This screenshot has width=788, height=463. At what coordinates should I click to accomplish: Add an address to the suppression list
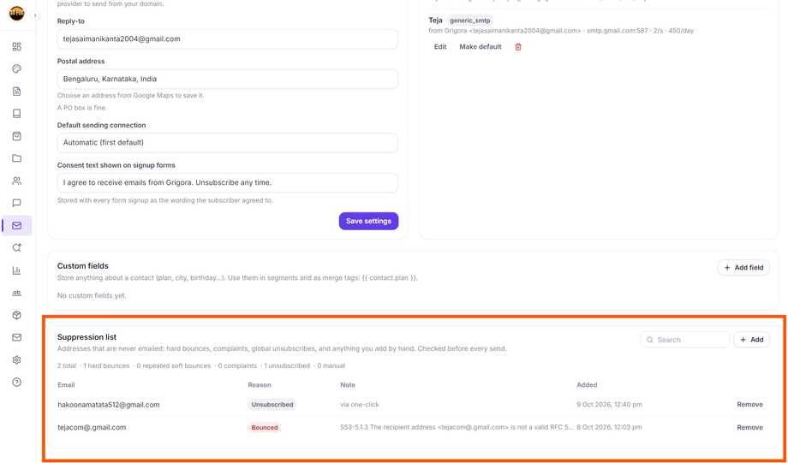[x=751, y=340]
